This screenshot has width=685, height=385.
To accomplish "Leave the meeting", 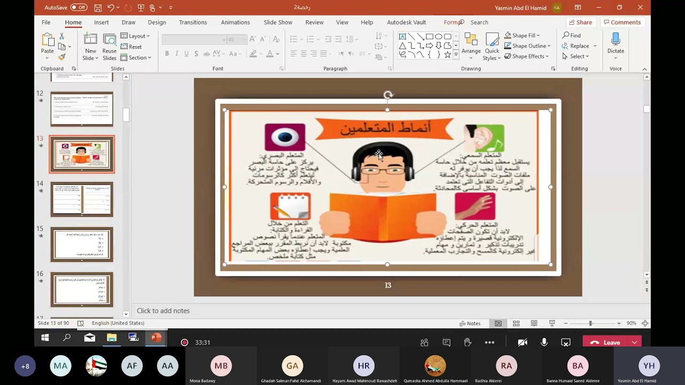I will (x=605, y=342).
